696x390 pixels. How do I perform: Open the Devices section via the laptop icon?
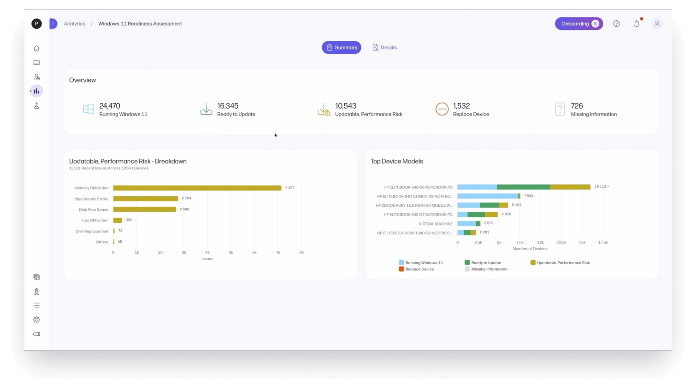click(x=36, y=62)
